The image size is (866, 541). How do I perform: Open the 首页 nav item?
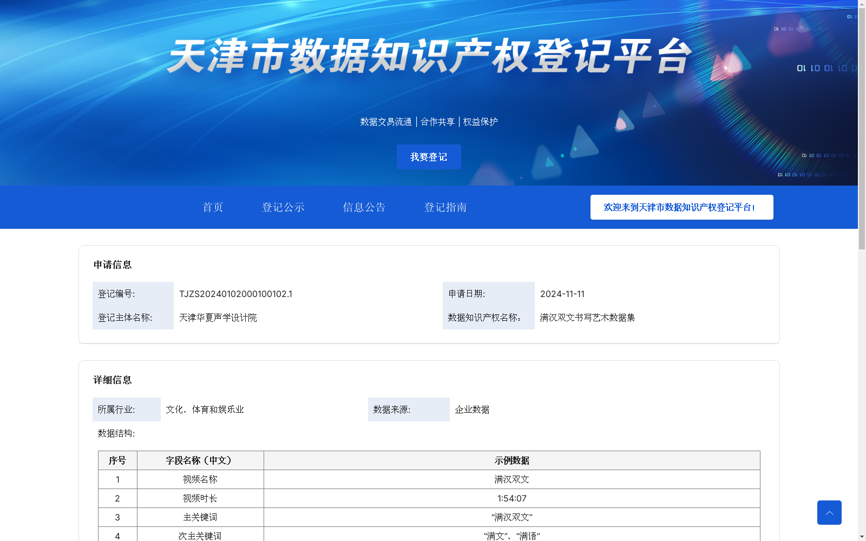point(213,207)
